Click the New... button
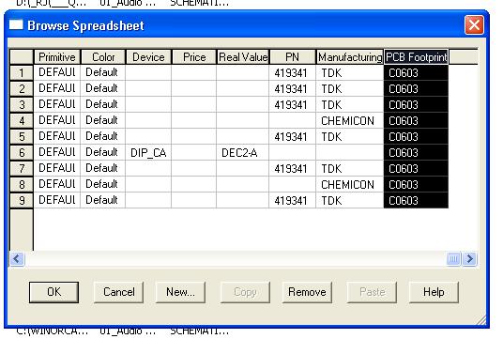Screen dimensions: 503x339 point(180,292)
